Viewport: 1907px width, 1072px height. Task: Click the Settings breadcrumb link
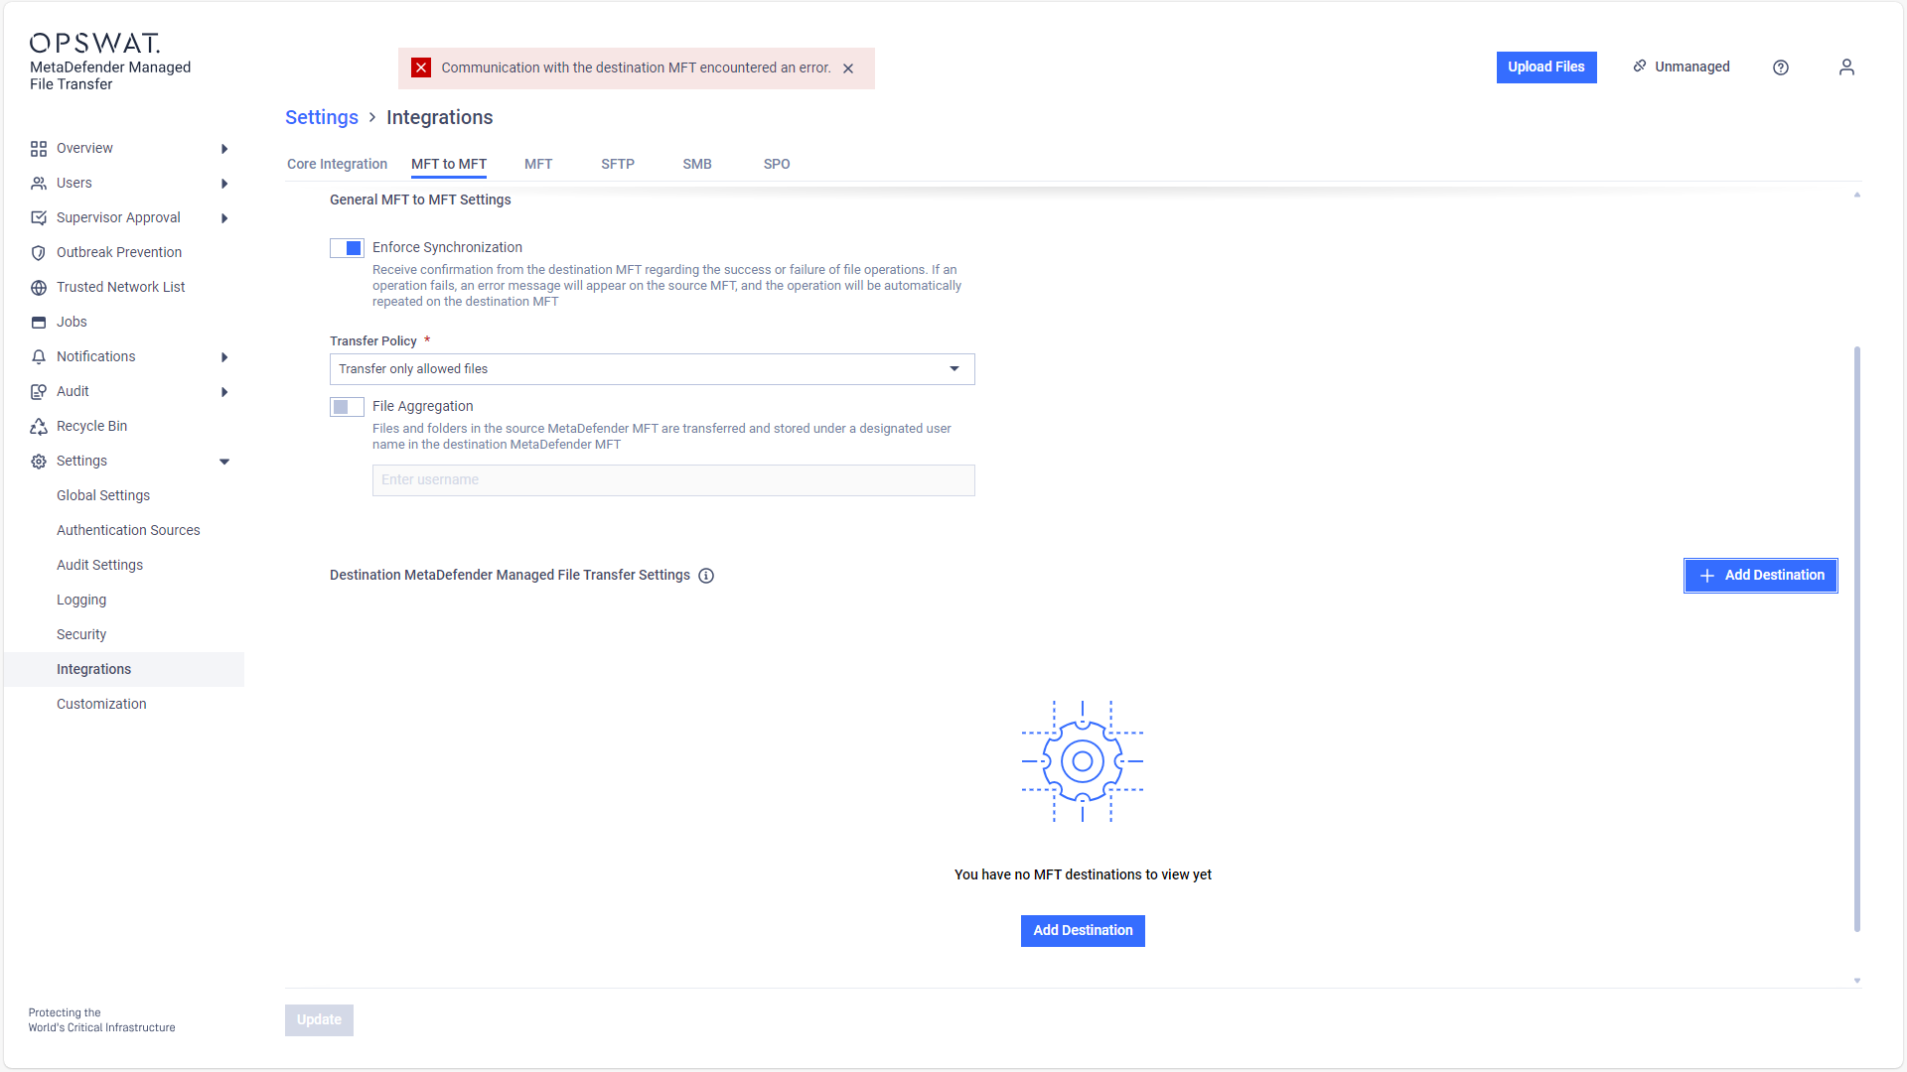pos(322,117)
